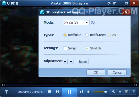Confirm the 3D settings with OK
This screenshot has width=139, height=97.
[96, 72]
